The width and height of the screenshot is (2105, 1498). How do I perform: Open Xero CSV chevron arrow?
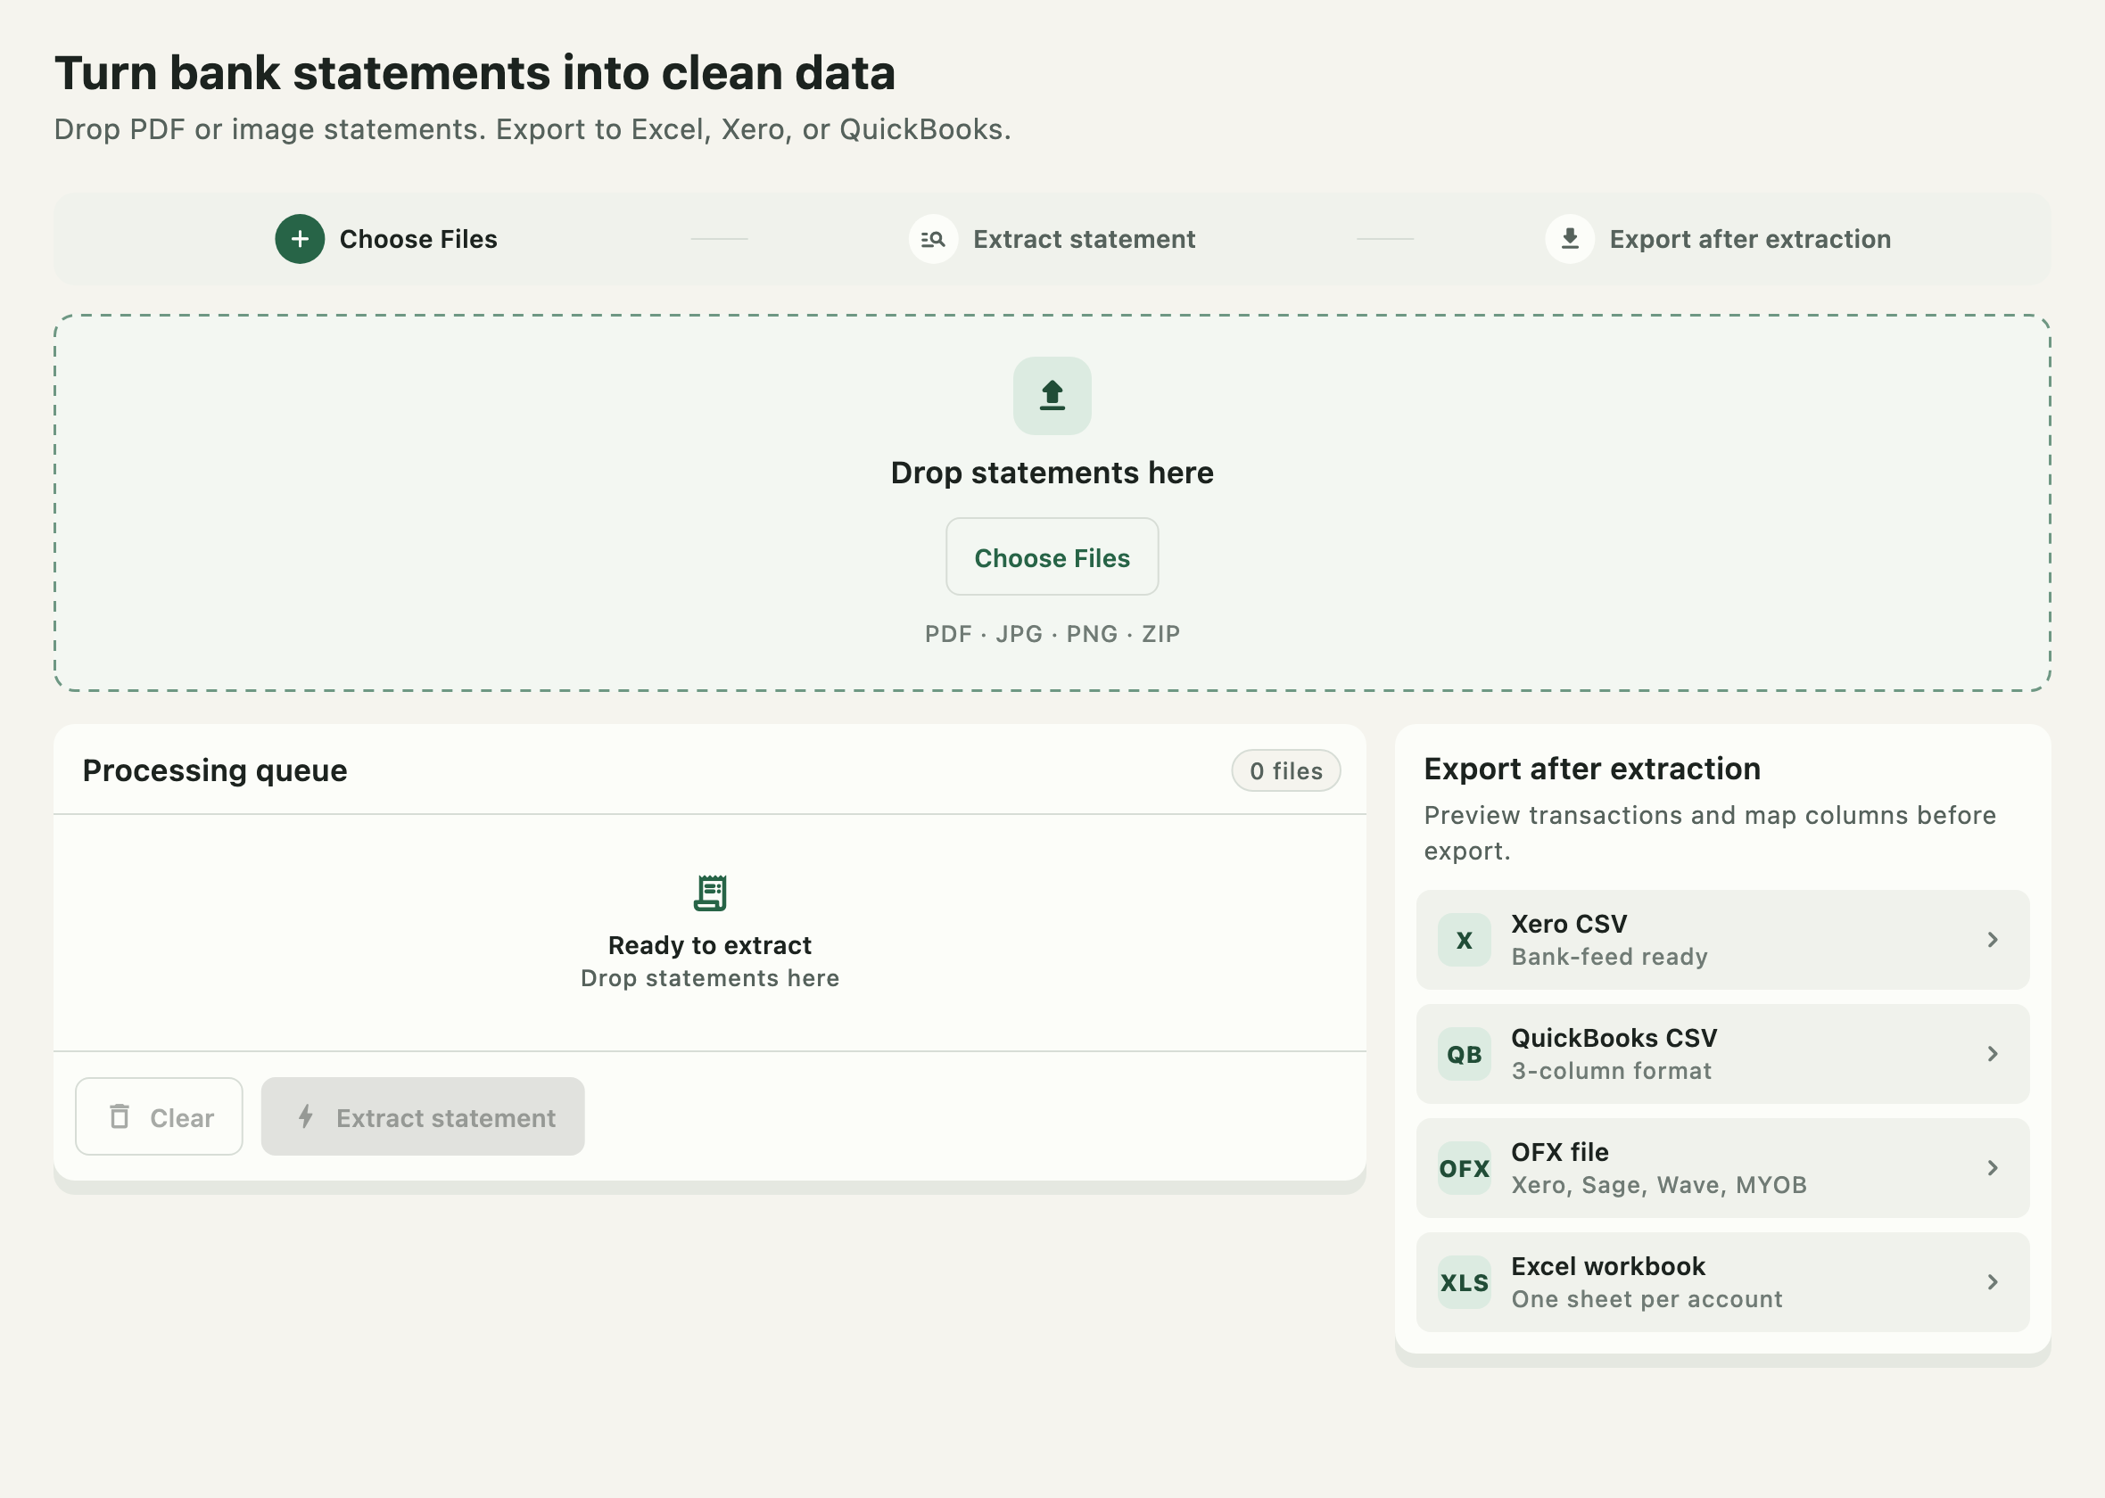(x=1993, y=940)
